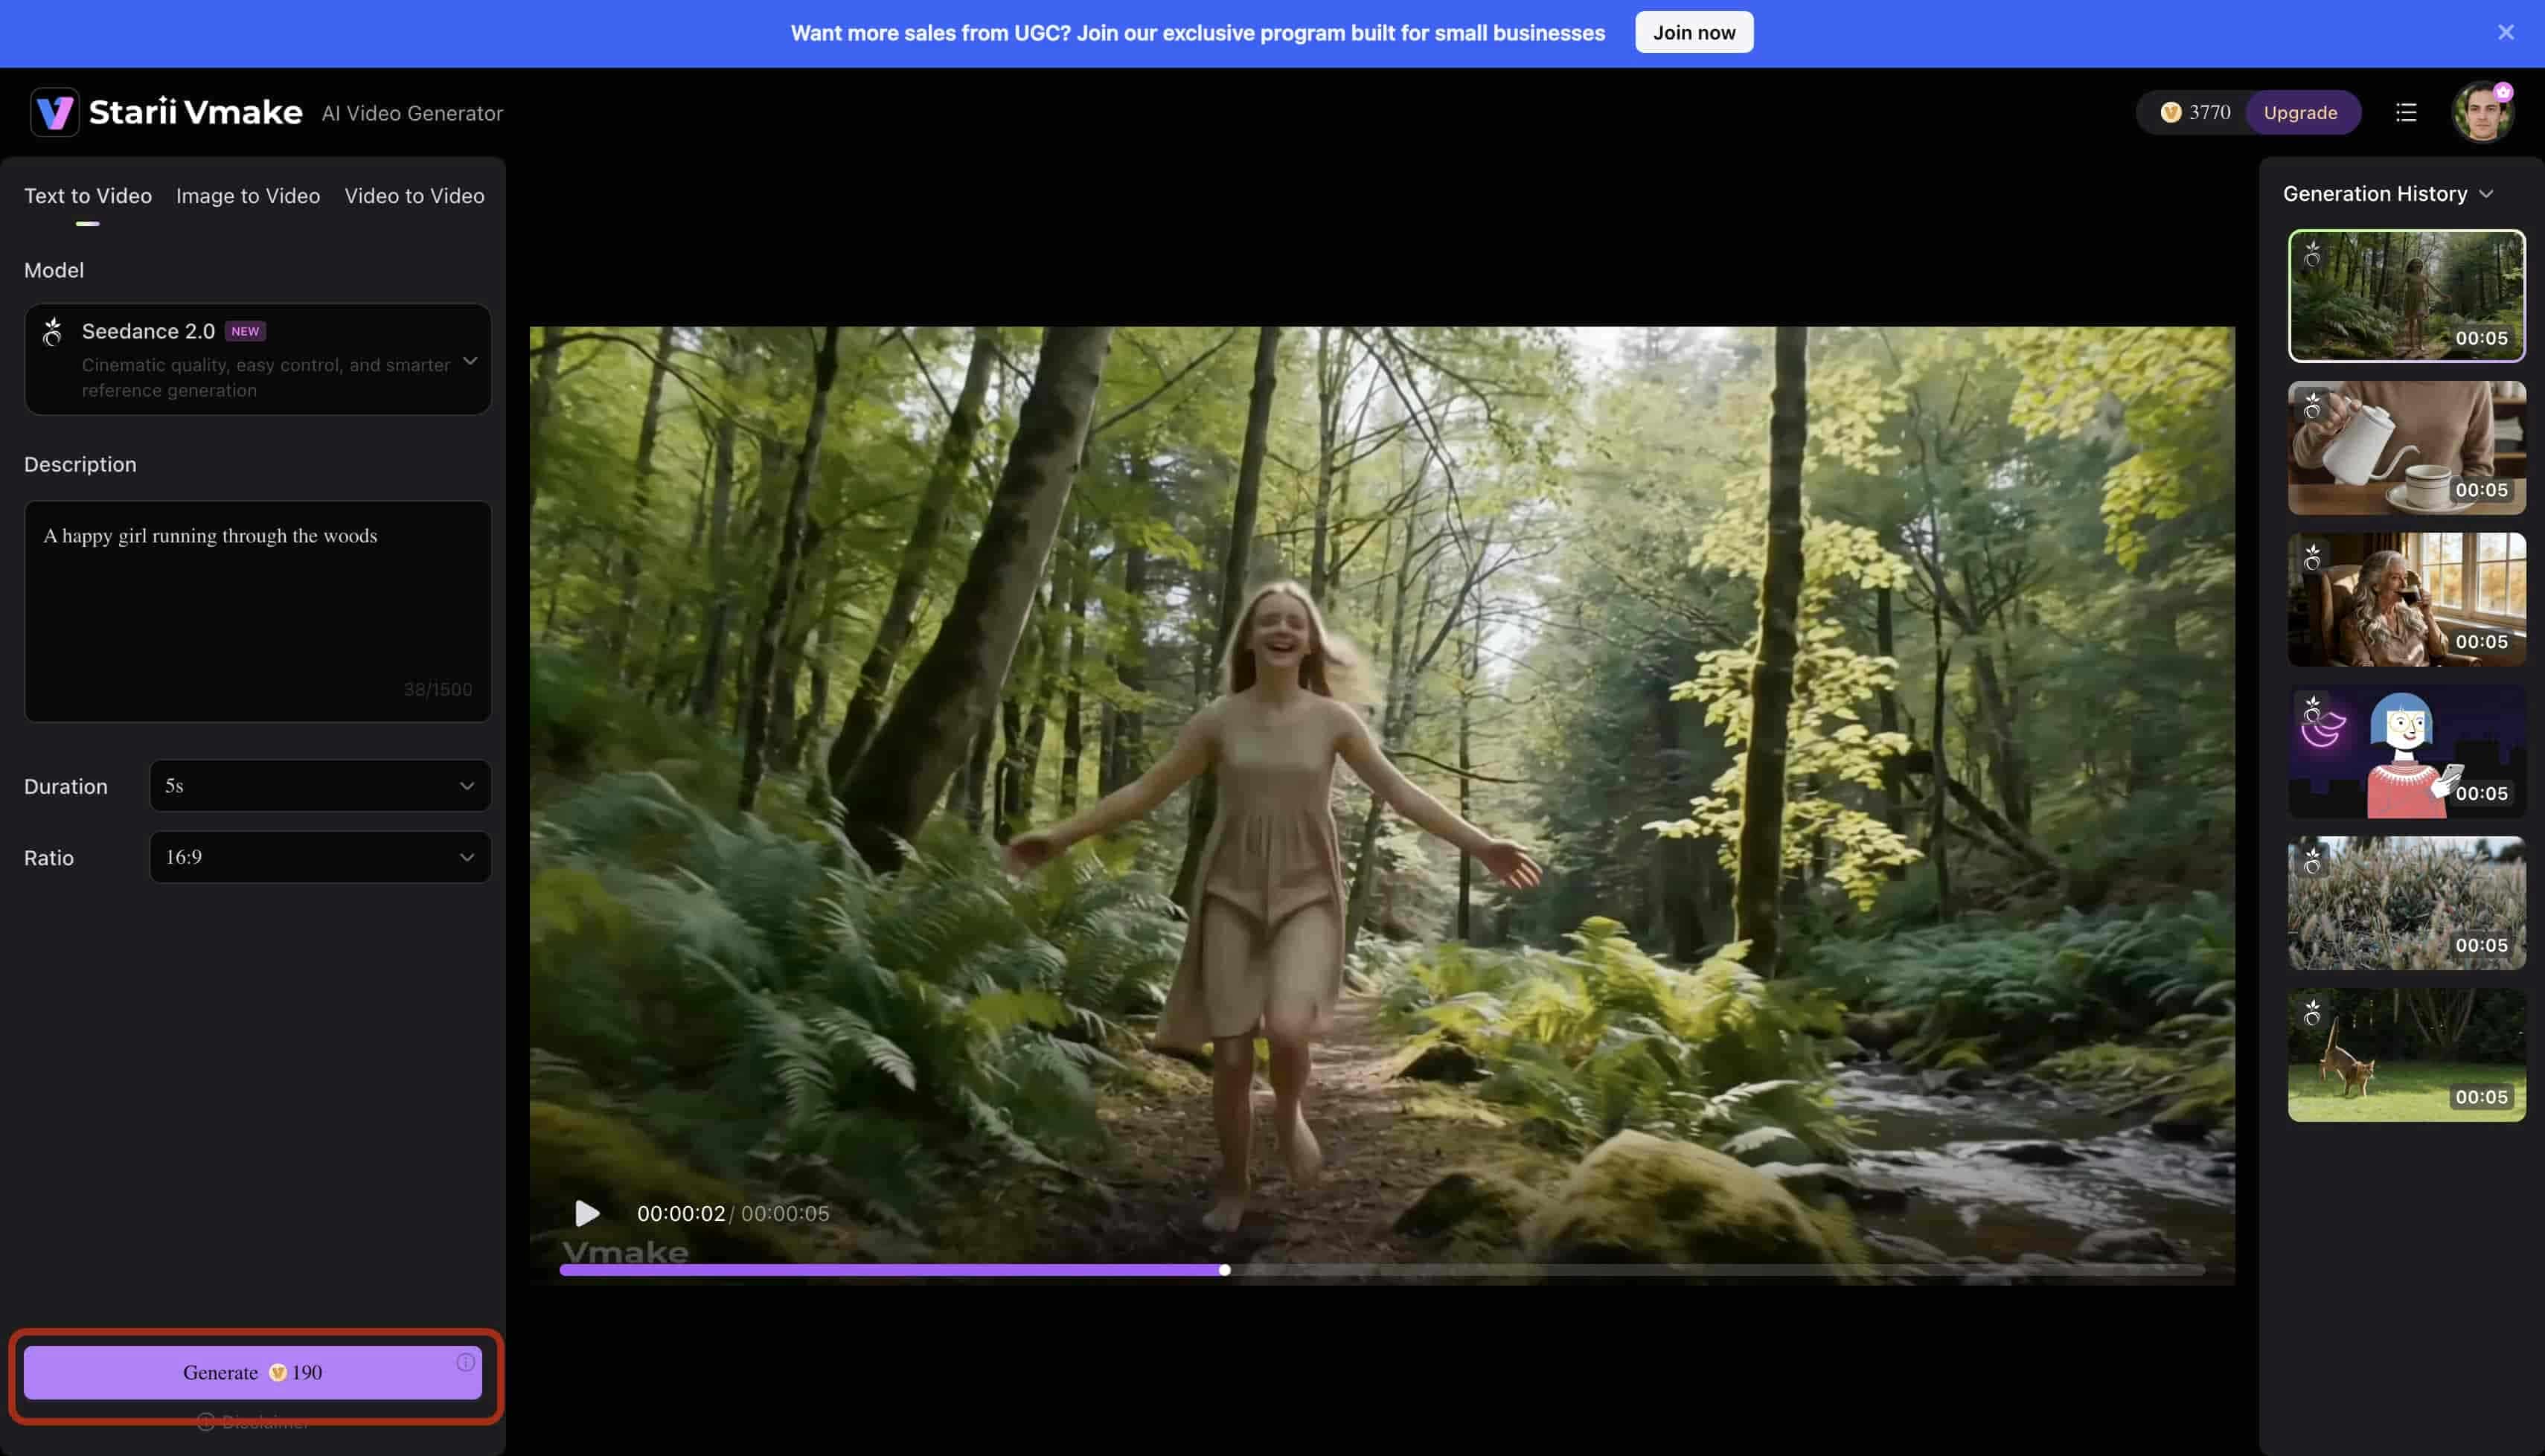This screenshot has width=2545, height=1456.
Task: Click the Generation History heading text
Action: (2375, 194)
